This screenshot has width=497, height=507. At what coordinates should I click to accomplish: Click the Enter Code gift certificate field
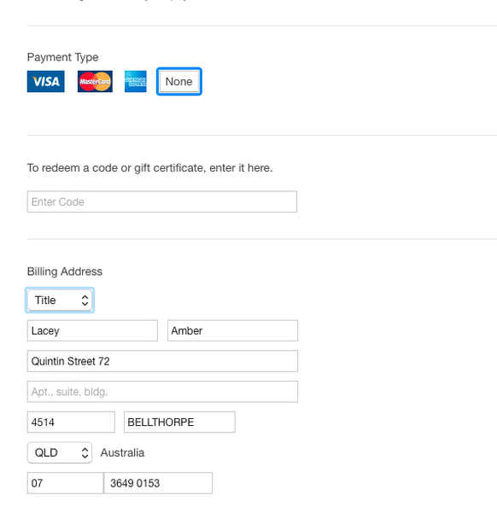click(162, 201)
